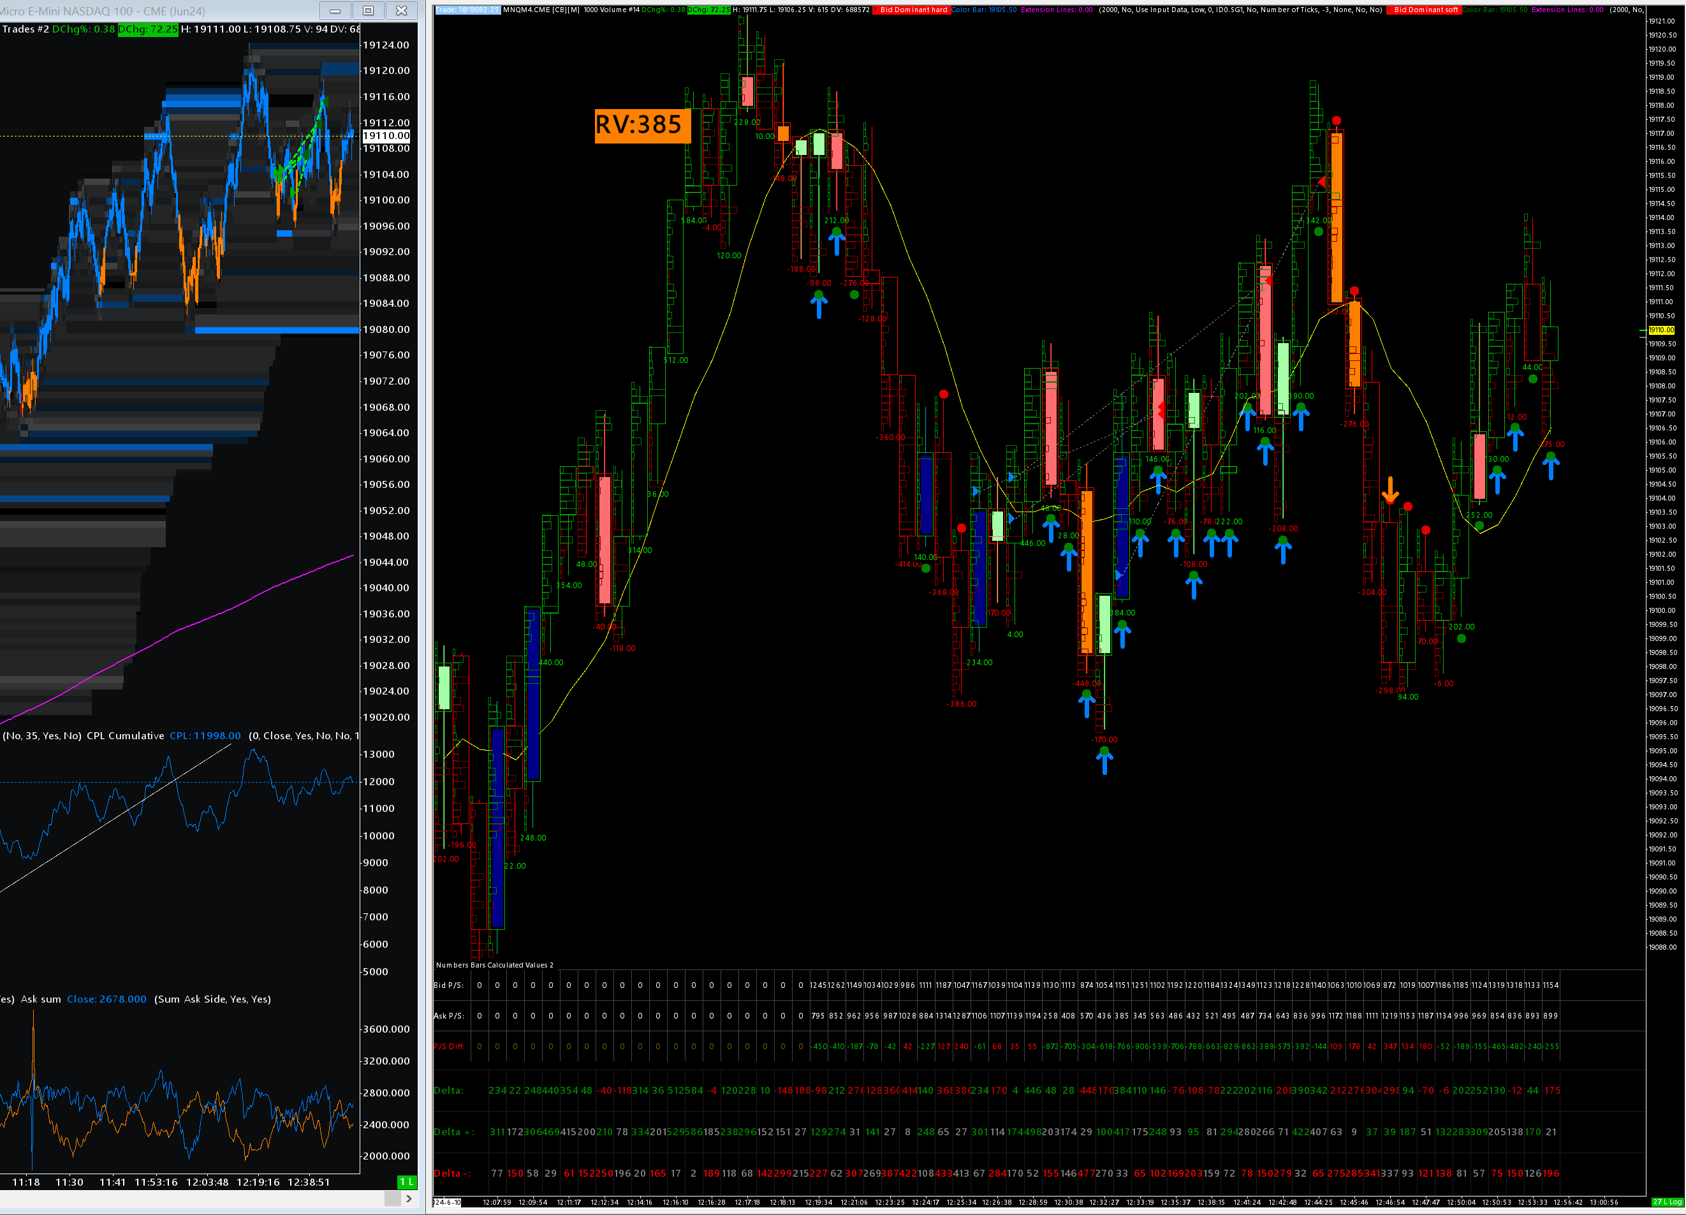Click the grey scrollbar thumb in left chart

coord(393,1198)
